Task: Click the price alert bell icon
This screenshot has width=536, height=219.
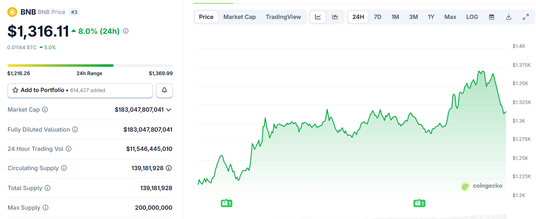Action: click(x=164, y=90)
